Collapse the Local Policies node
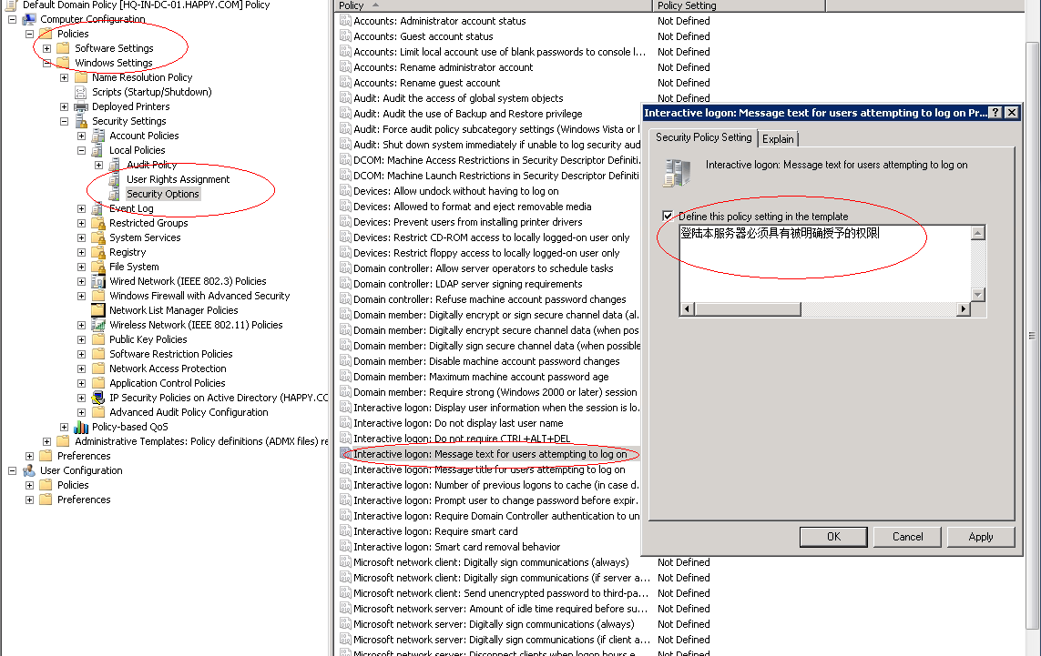1041x656 pixels. (x=81, y=150)
